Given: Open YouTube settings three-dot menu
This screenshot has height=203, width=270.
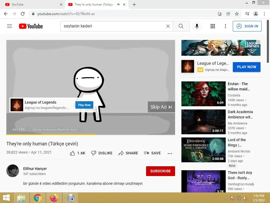Looking at the screenshot, I should tap(225, 26).
